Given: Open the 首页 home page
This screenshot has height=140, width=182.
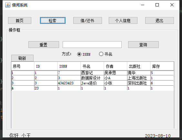Looking at the screenshot, I should [x=20, y=21].
